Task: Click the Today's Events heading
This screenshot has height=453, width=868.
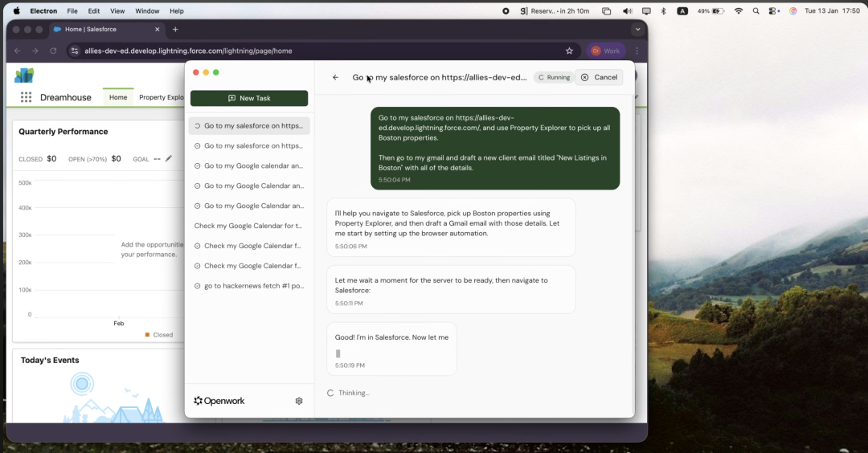Action: (50, 360)
